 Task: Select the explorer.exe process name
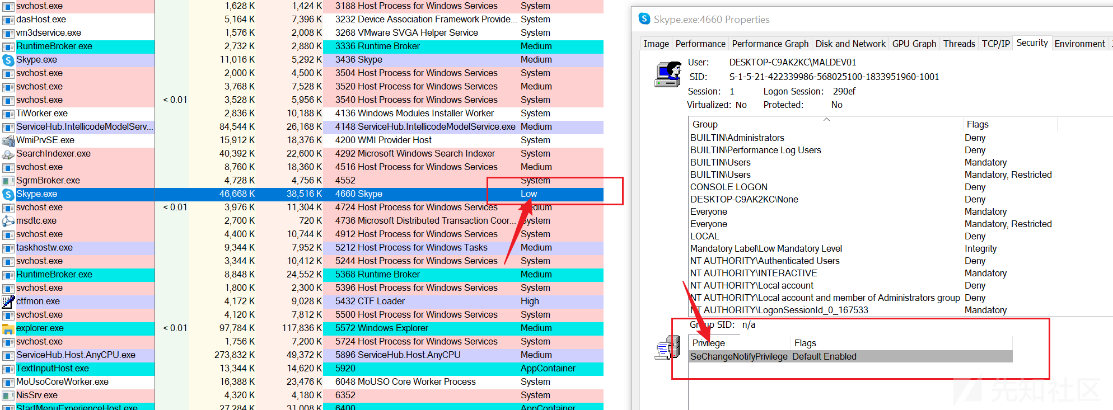point(40,328)
